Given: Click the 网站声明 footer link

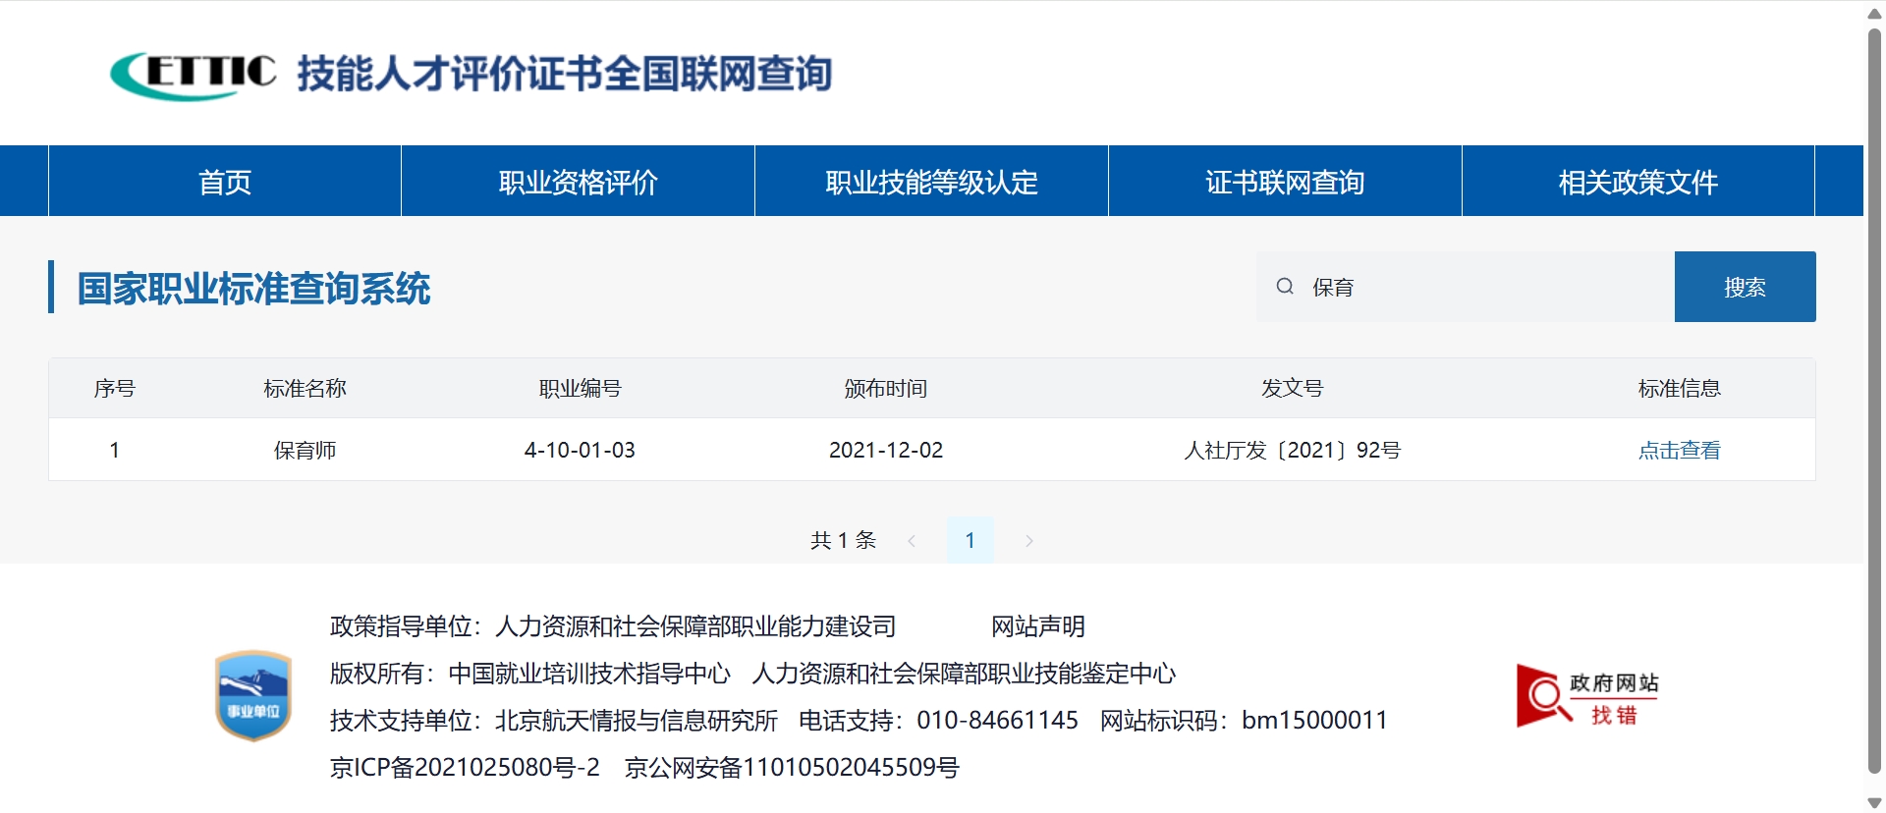Looking at the screenshot, I should 1037,626.
